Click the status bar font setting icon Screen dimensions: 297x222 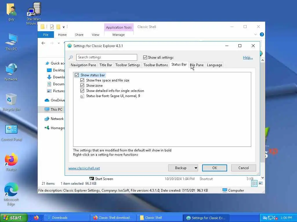(82, 96)
